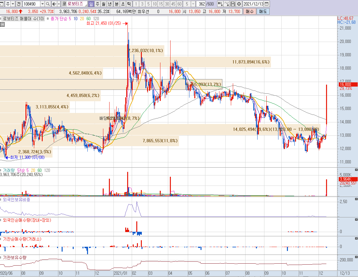Click the 최고 21,450 (01/25) high marker
358x277 pixels.
click(x=107, y=23)
